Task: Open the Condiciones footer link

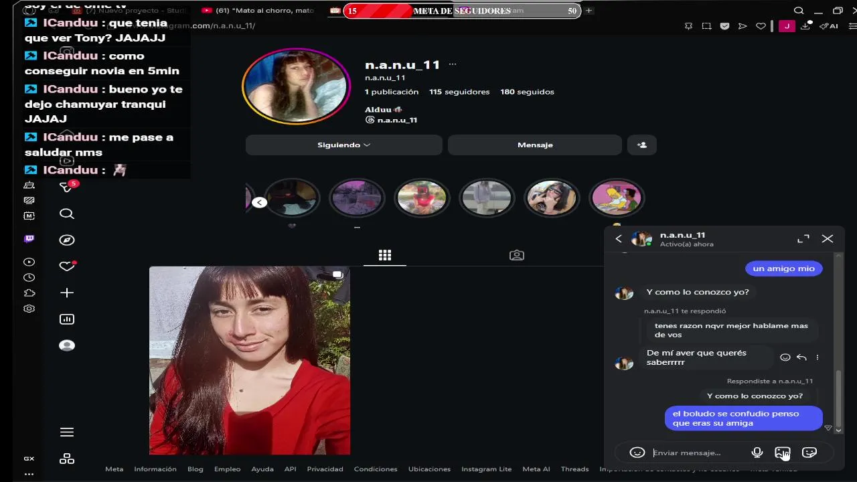Action: pos(376,469)
